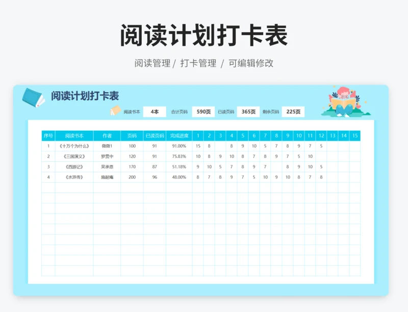Screen dimensions: 408x312
Task: Click the 完成进度 column header
Action: click(179, 136)
